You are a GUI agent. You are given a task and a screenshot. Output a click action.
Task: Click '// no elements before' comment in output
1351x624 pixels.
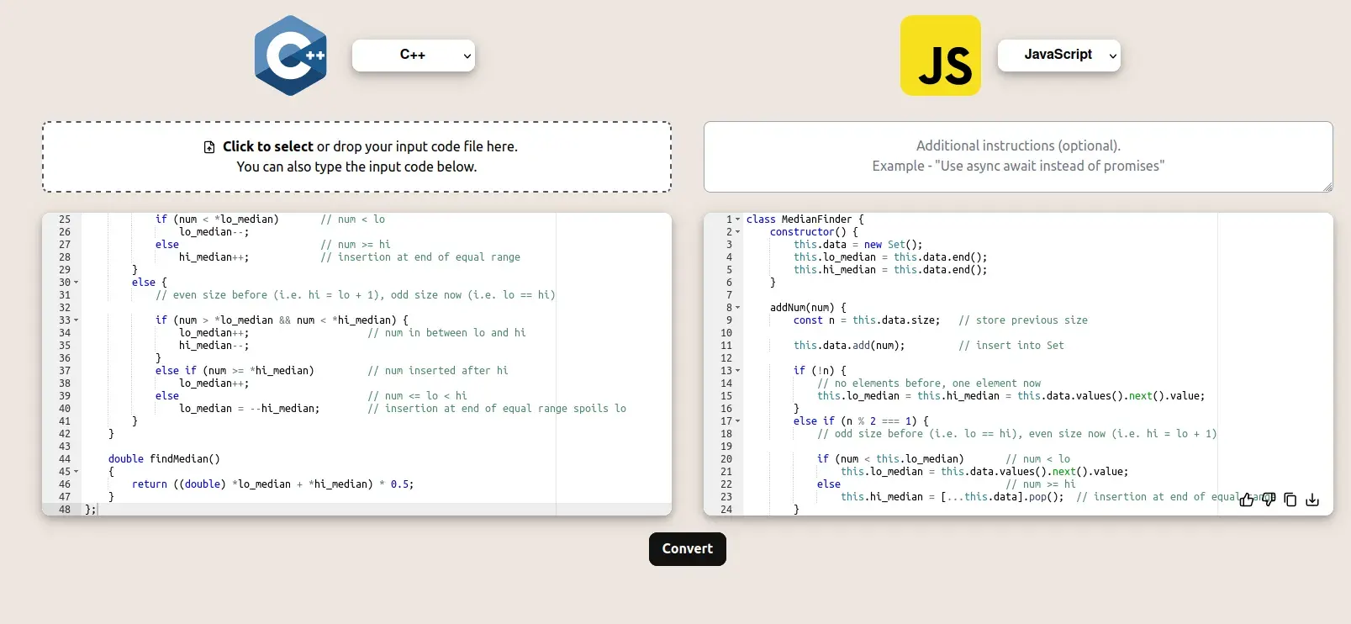point(929,383)
